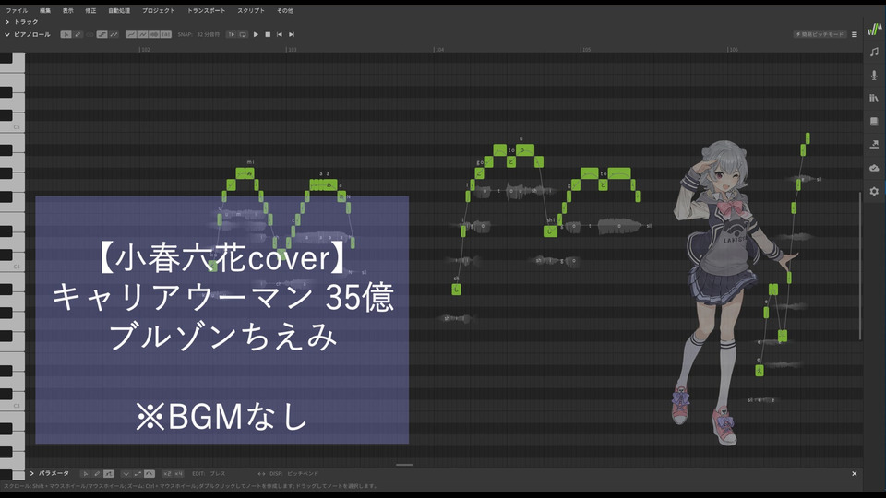
Task: Select the parameter panel pointer tool
Action: (85, 474)
